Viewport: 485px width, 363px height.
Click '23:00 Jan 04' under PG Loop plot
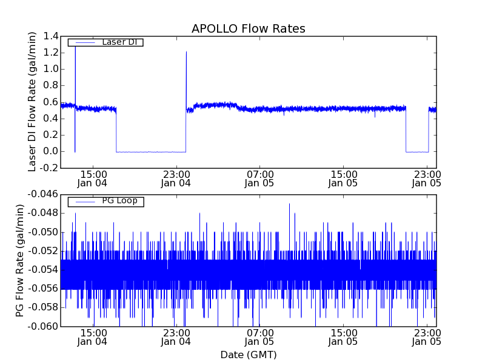coord(176,338)
